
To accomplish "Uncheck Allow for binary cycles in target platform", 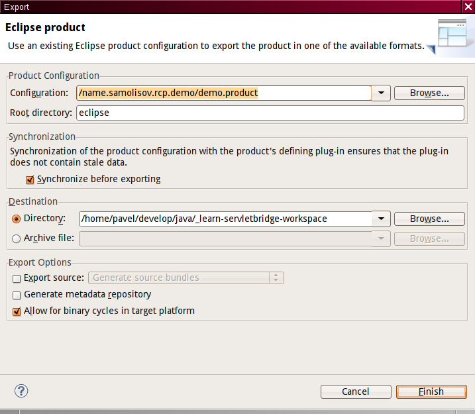I will click(17, 311).
